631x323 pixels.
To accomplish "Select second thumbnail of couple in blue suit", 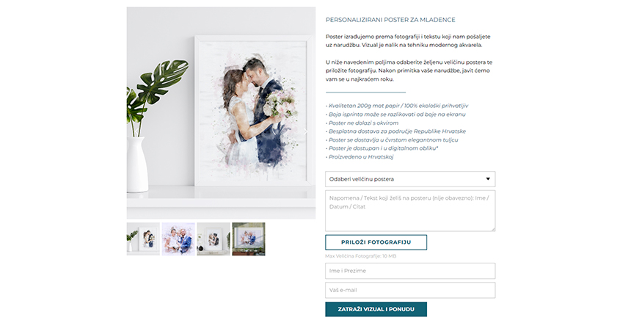I will pyautogui.click(x=178, y=239).
